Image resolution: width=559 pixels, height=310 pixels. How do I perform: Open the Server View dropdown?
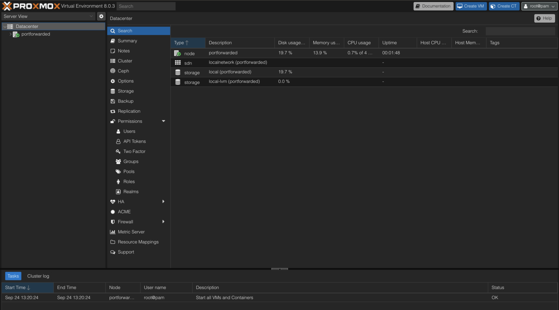48,16
